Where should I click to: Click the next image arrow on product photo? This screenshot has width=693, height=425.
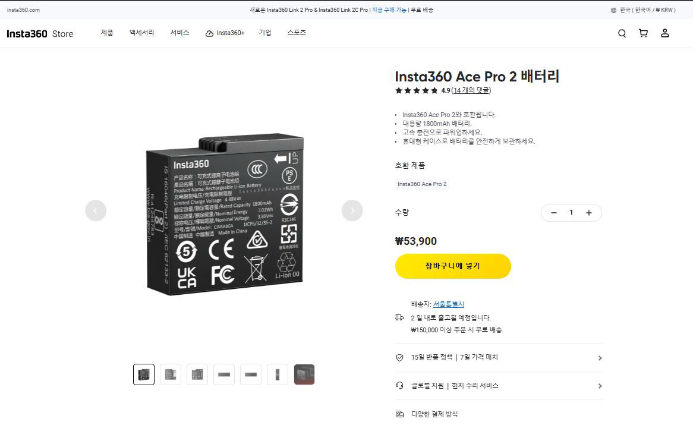point(352,210)
